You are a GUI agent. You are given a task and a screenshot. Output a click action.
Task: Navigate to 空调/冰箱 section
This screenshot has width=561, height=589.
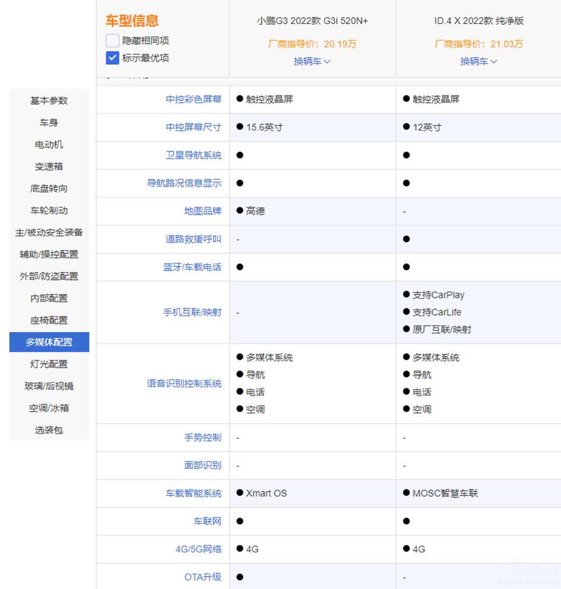coord(49,408)
